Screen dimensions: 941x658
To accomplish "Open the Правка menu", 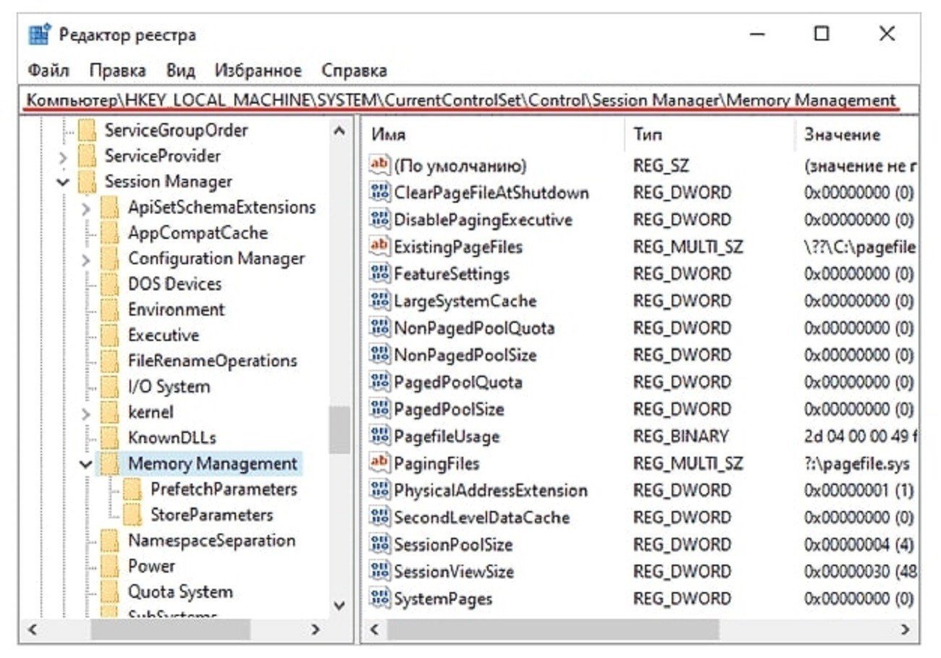I will pos(117,71).
